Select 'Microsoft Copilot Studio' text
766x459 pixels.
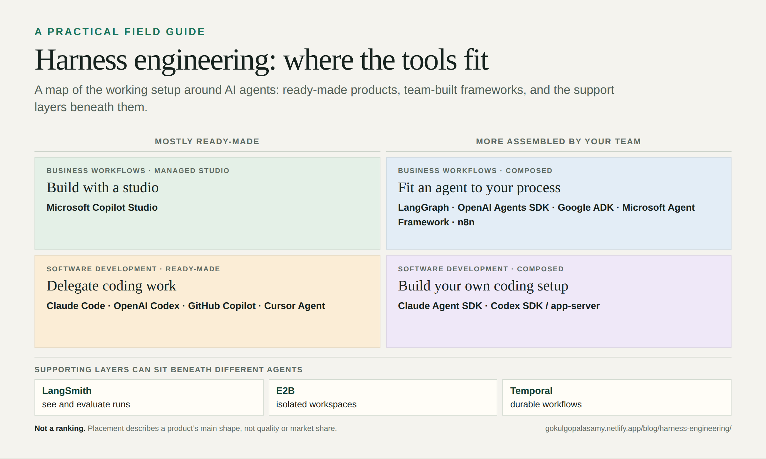pos(102,207)
